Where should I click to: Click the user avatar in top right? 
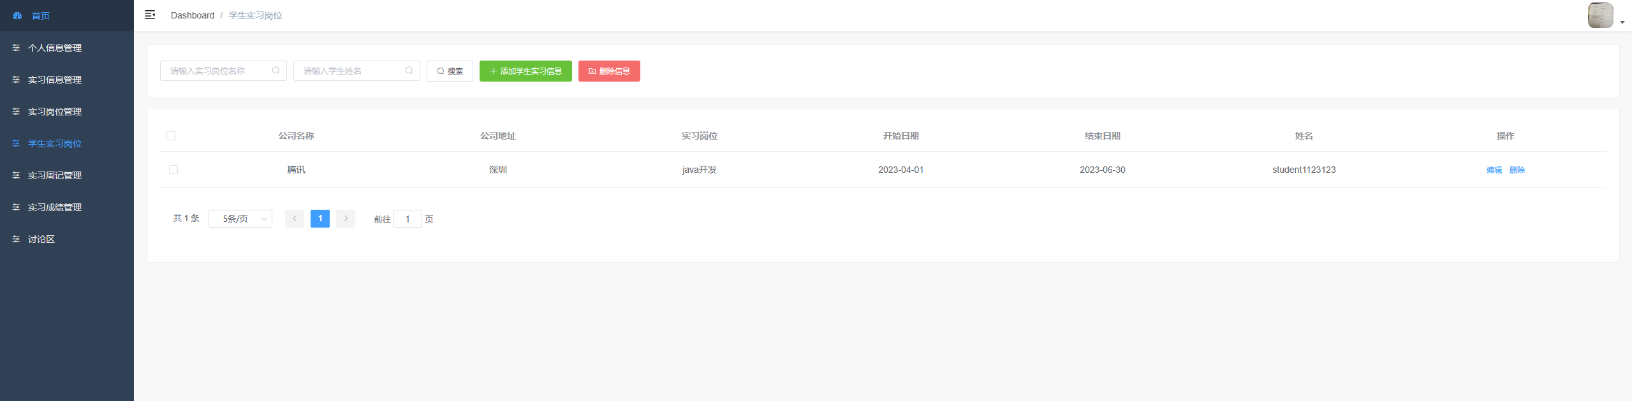[x=1600, y=15]
